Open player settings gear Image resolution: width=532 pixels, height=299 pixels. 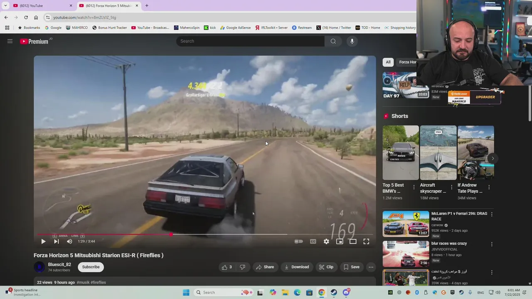point(326,241)
